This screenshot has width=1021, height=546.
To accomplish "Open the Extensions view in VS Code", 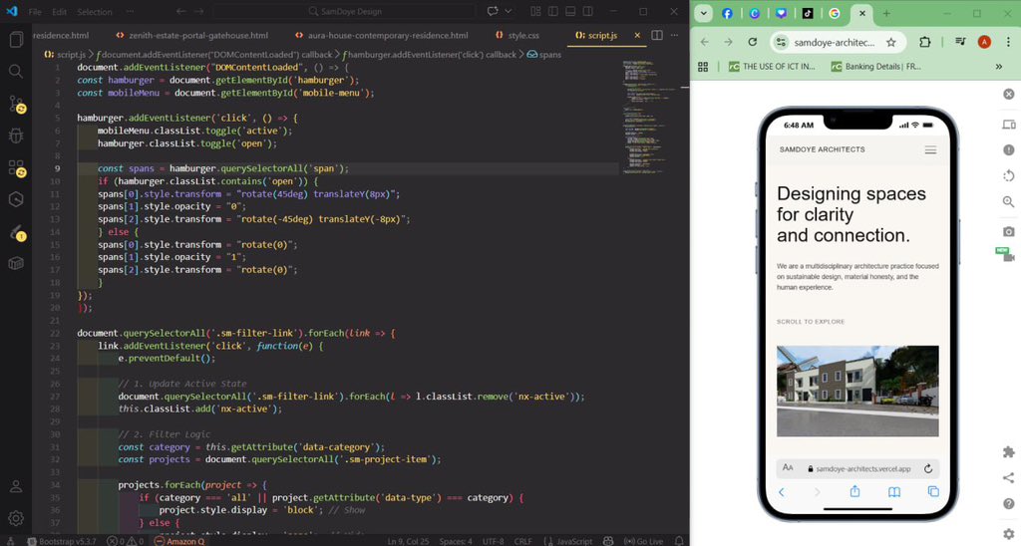I will [x=16, y=168].
